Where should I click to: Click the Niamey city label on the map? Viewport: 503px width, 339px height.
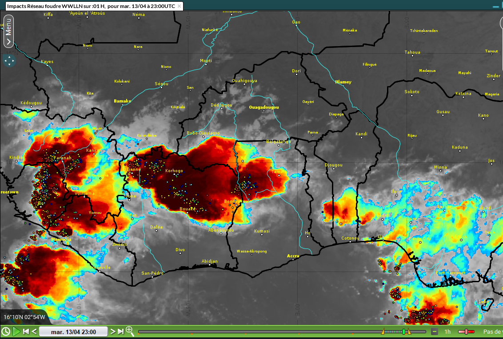(x=343, y=82)
